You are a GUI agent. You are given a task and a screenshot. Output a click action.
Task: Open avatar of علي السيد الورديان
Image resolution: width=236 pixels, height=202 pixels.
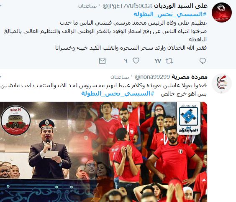pyautogui.click(x=221, y=13)
